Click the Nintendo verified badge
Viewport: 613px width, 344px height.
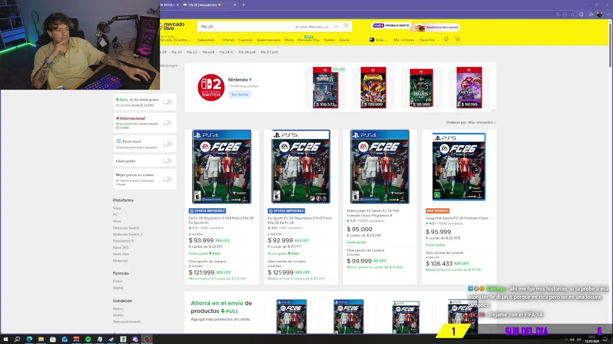point(250,80)
